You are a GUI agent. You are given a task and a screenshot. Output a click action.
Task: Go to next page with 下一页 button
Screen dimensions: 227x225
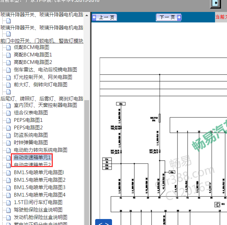[x=169, y=17]
